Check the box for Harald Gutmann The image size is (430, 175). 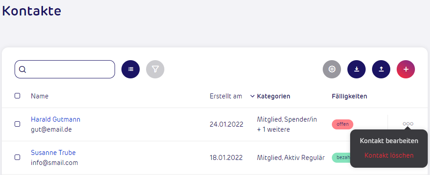(x=17, y=124)
